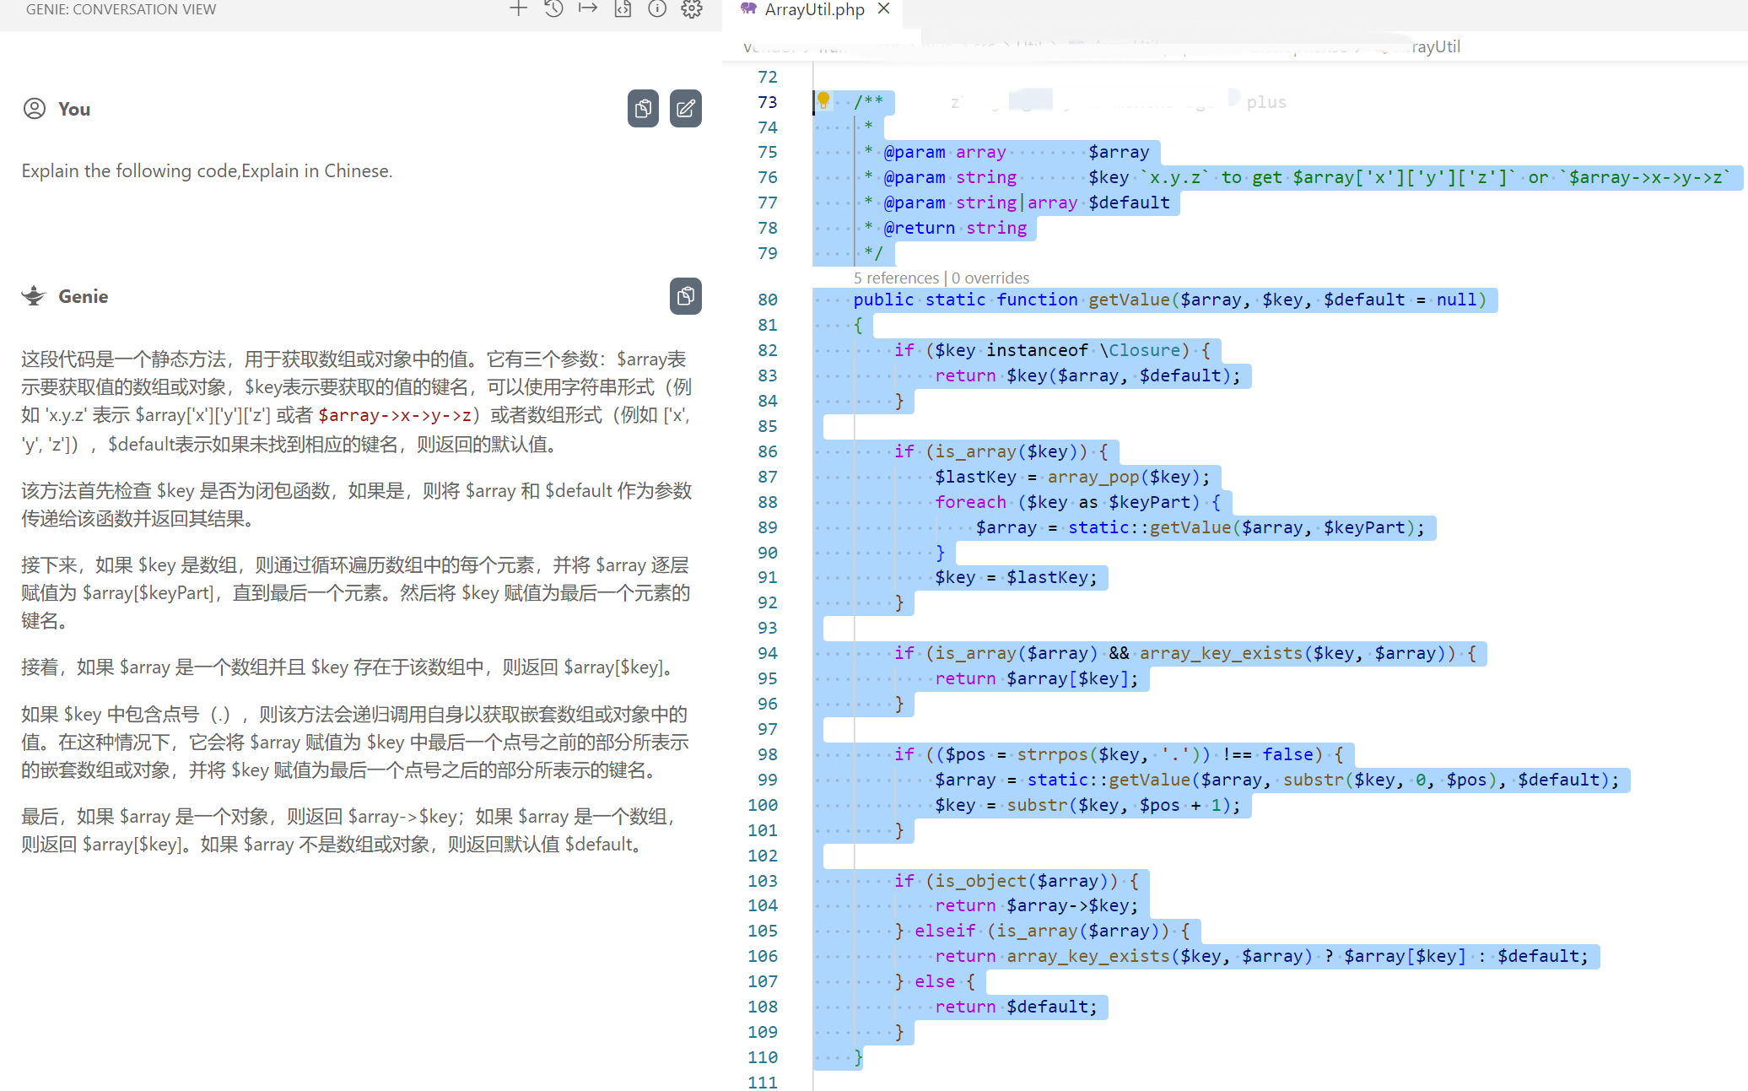Click '\Closure' class name on line 82

click(1139, 350)
